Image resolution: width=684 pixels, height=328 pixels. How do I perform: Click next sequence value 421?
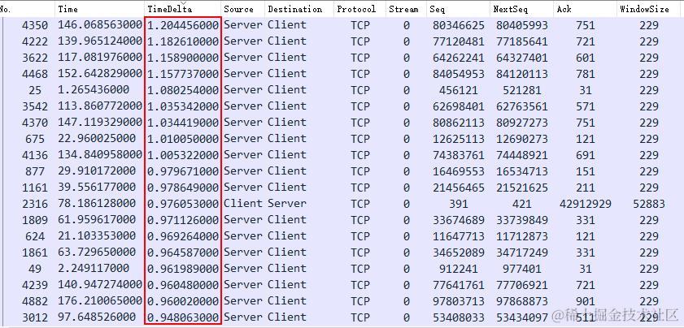click(x=521, y=204)
